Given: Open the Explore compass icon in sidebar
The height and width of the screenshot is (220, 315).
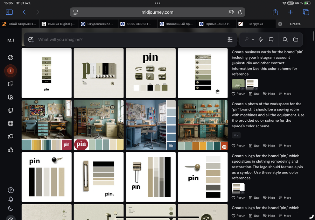Looking at the screenshot, I should coord(10,58).
